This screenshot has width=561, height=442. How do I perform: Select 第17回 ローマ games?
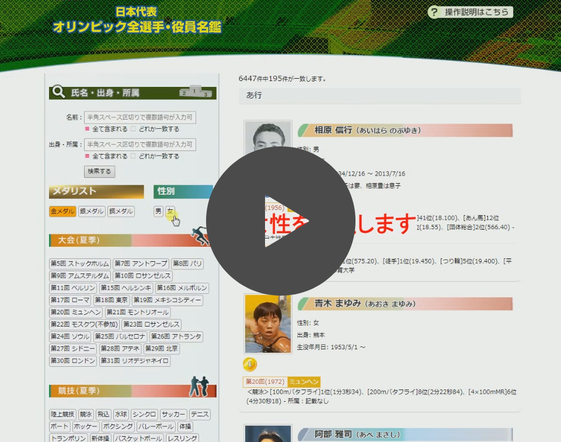(70, 300)
